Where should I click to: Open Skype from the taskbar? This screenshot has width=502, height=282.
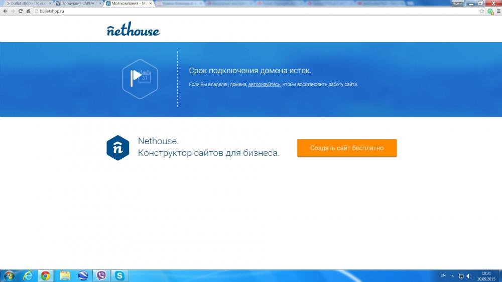[x=119, y=275]
